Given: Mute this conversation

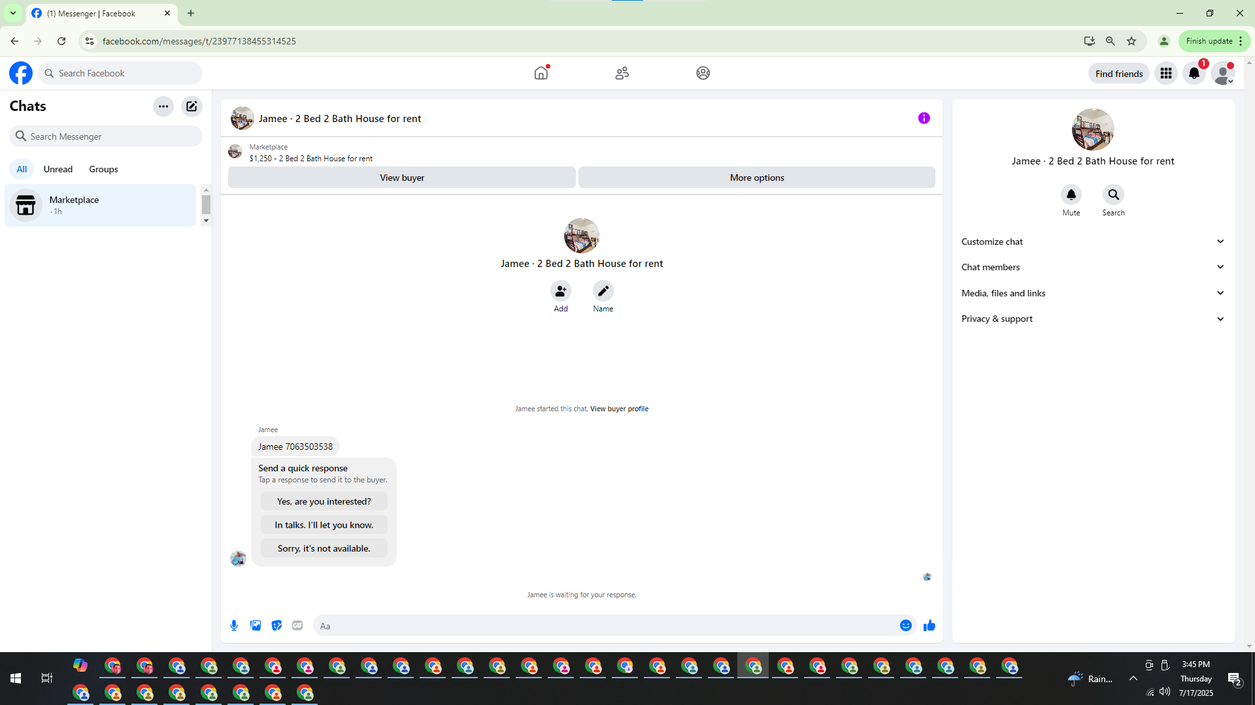Looking at the screenshot, I should [1071, 195].
